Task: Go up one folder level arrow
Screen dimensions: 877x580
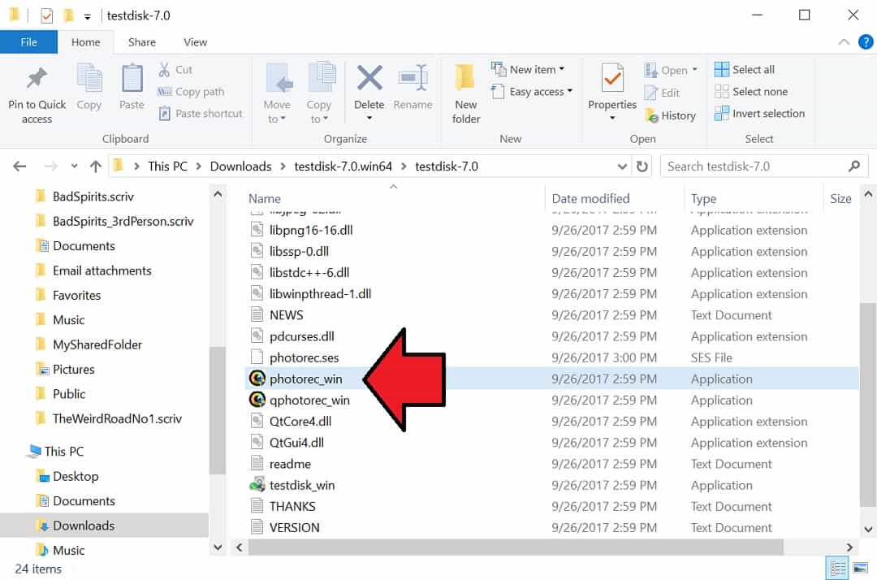Action: tap(95, 166)
